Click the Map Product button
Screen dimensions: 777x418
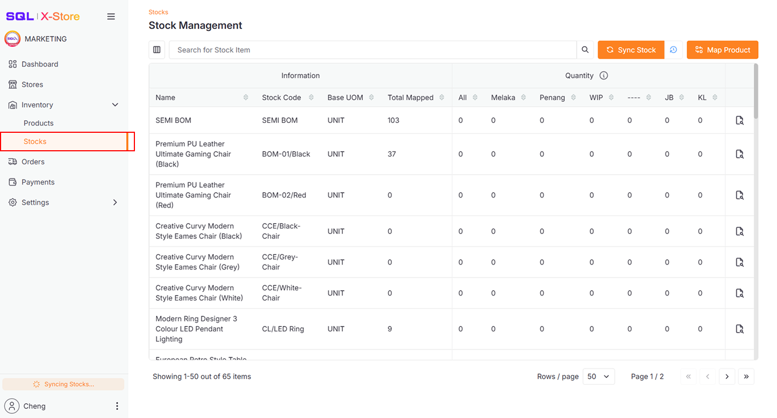(x=722, y=50)
